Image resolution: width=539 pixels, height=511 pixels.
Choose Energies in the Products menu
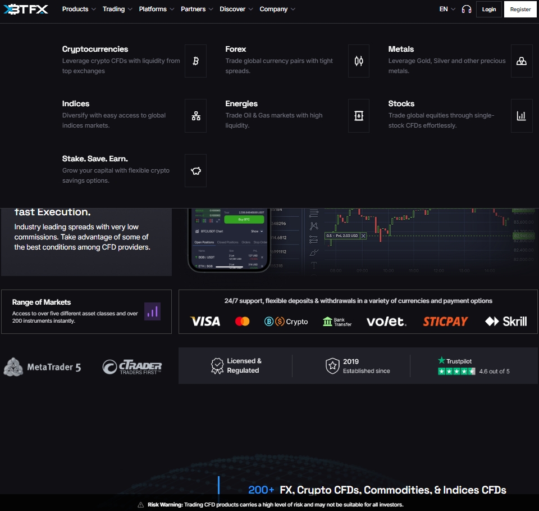click(x=297, y=116)
